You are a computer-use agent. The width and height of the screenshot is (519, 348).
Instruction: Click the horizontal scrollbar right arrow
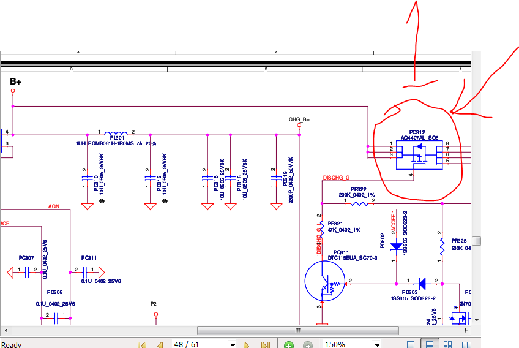click(x=466, y=330)
